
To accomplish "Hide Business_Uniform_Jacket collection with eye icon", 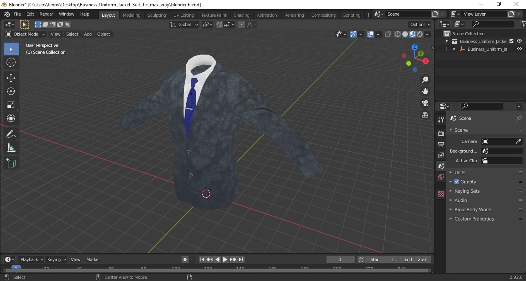I will pyautogui.click(x=519, y=41).
